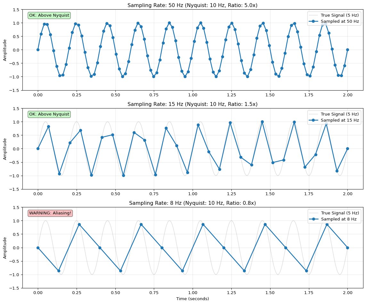Click the "OK: Above Nyquist" badge in the 15 Hz plot
This screenshot has height=304, width=366.
click(x=49, y=114)
